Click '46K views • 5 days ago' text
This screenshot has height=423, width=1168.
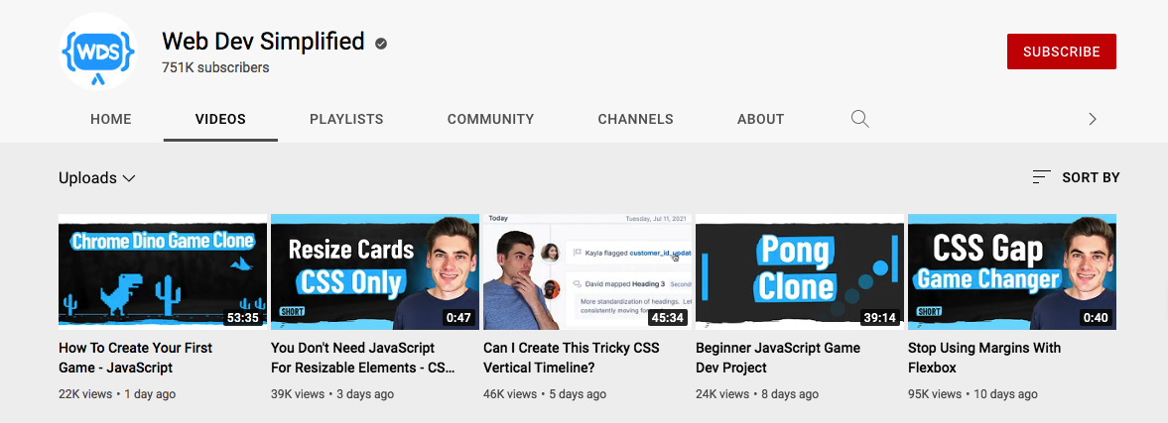click(545, 394)
